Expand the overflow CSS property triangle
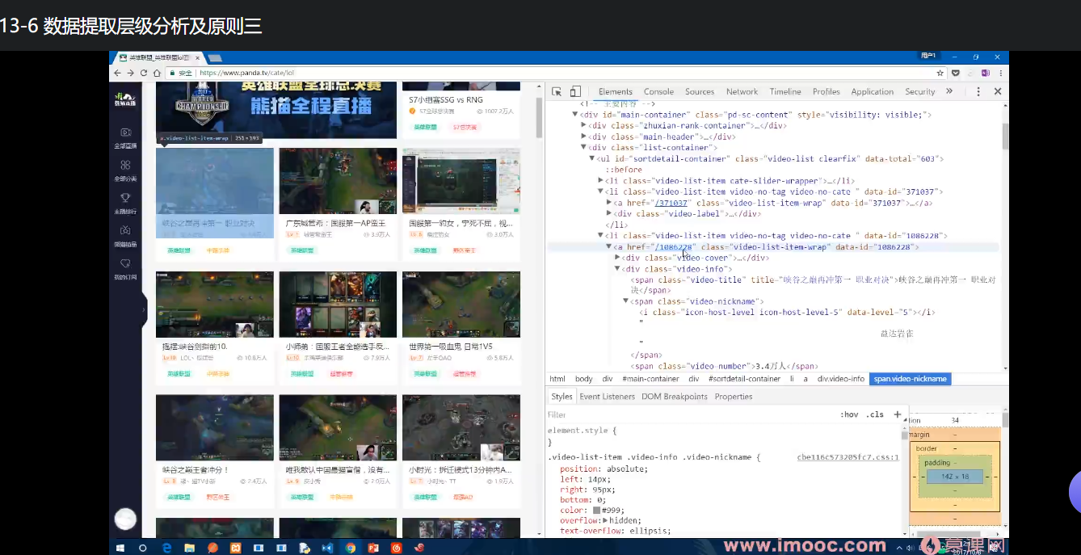 (x=606, y=521)
